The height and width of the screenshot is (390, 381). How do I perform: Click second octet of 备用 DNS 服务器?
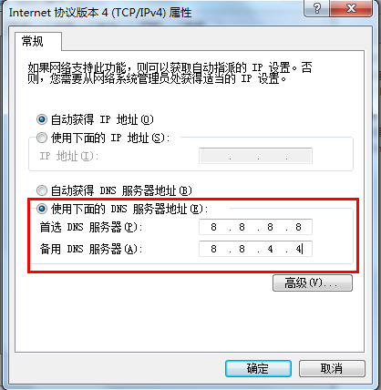pyautogui.click(x=242, y=249)
